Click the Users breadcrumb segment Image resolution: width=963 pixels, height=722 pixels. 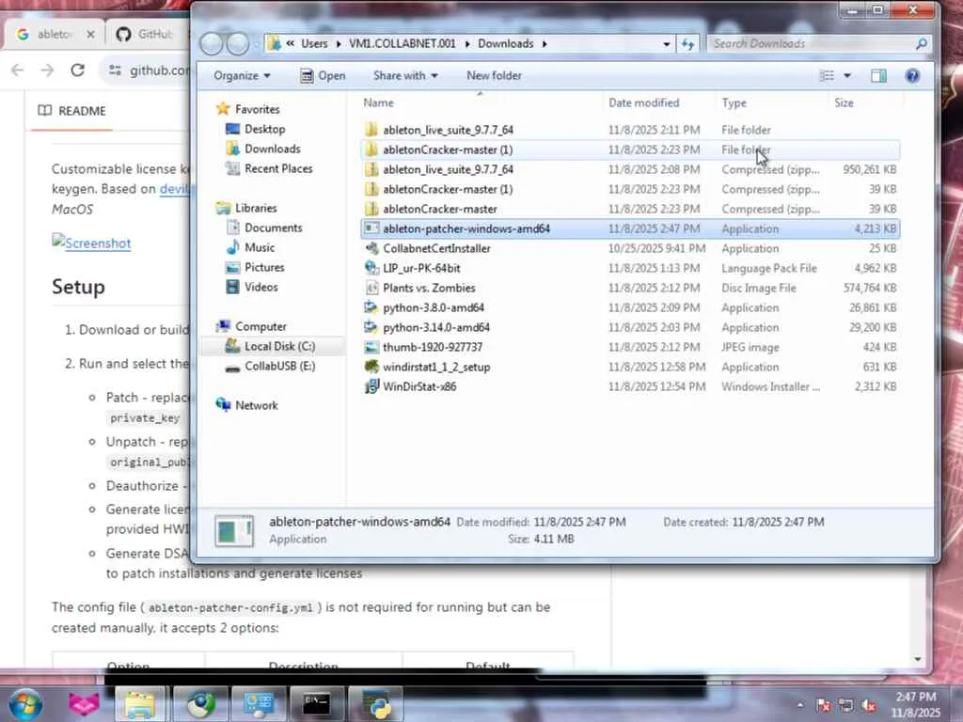coord(314,43)
